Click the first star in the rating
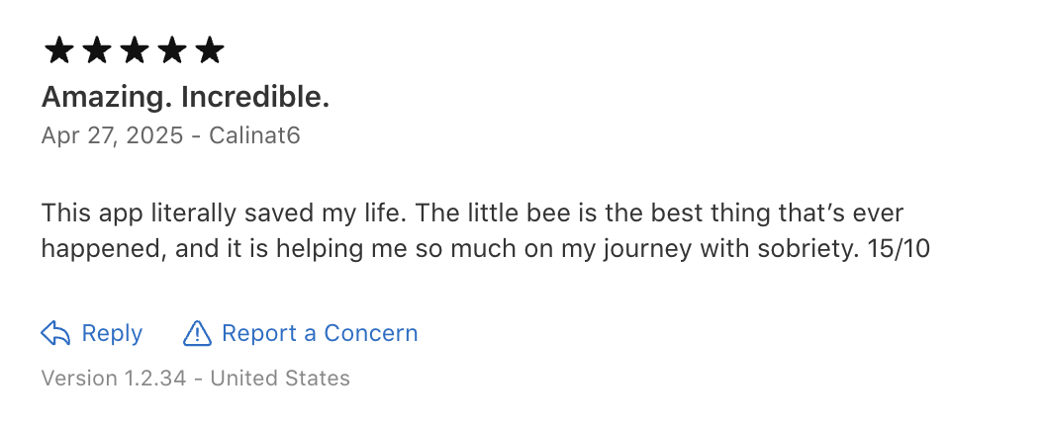 click(59, 50)
